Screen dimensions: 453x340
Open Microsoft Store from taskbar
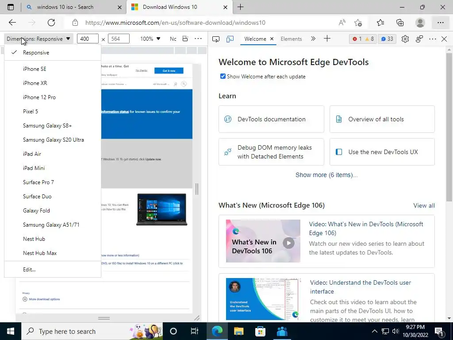click(260, 331)
